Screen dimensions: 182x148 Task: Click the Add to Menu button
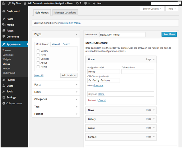click(x=69, y=75)
